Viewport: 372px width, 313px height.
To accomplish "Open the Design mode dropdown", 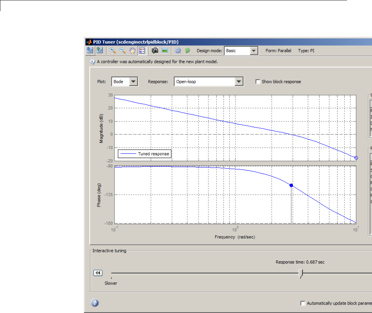I will tap(241, 50).
